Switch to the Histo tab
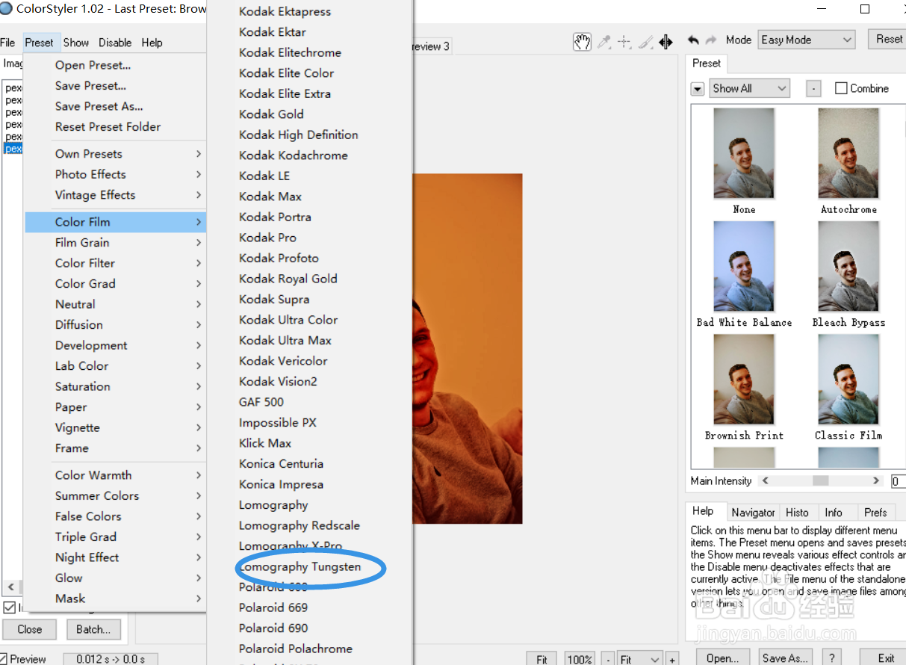Image resolution: width=906 pixels, height=665 pixels. (x=797, y=513)
